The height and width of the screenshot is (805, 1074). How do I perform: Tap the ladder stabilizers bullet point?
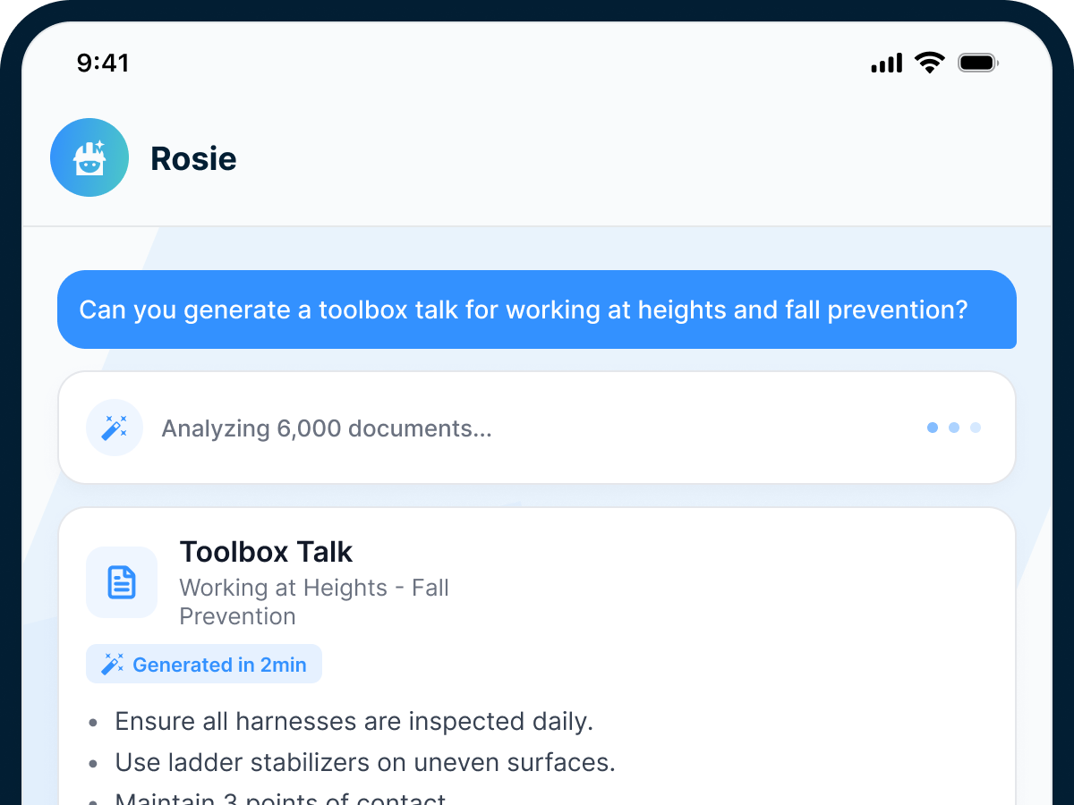[x=365, y=762]
